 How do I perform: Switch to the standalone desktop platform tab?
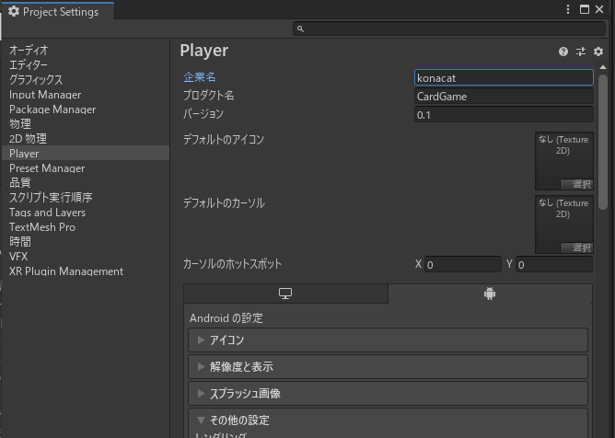285,294
